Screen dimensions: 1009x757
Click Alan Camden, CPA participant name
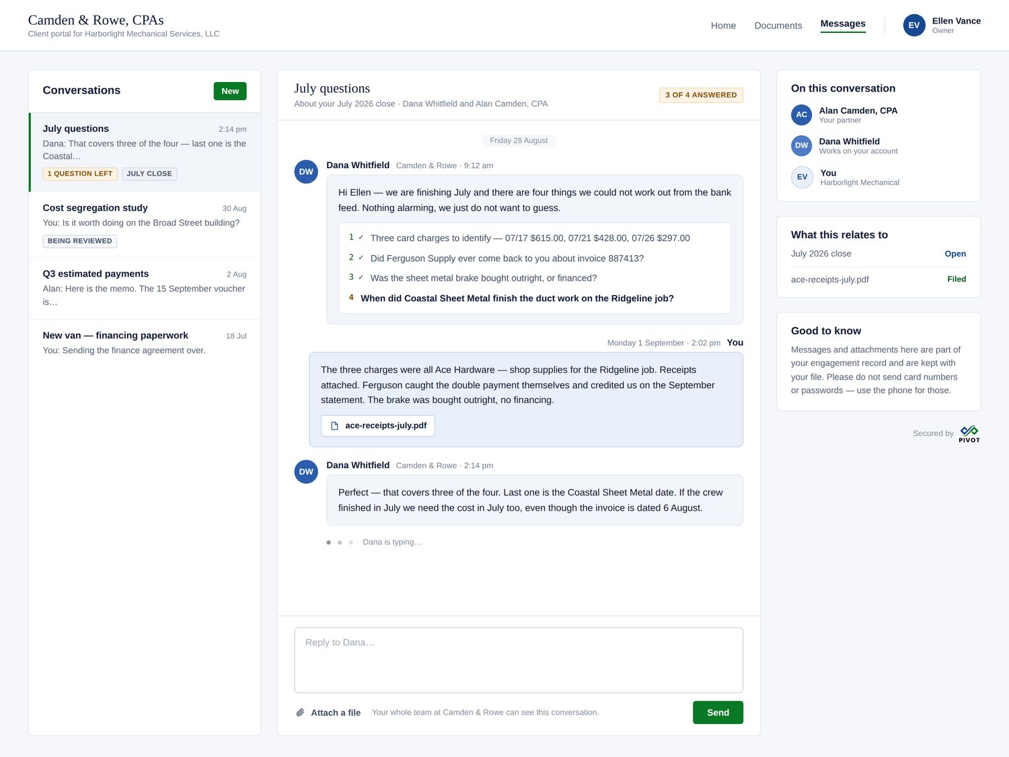[858, 110]
